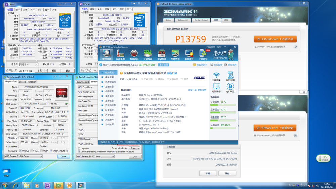This screenshot has width=336, height=189.
Task: Click the Intel Xeon logo in left CPU-Z
Action: pyautogui.click(x=65, y=20)
